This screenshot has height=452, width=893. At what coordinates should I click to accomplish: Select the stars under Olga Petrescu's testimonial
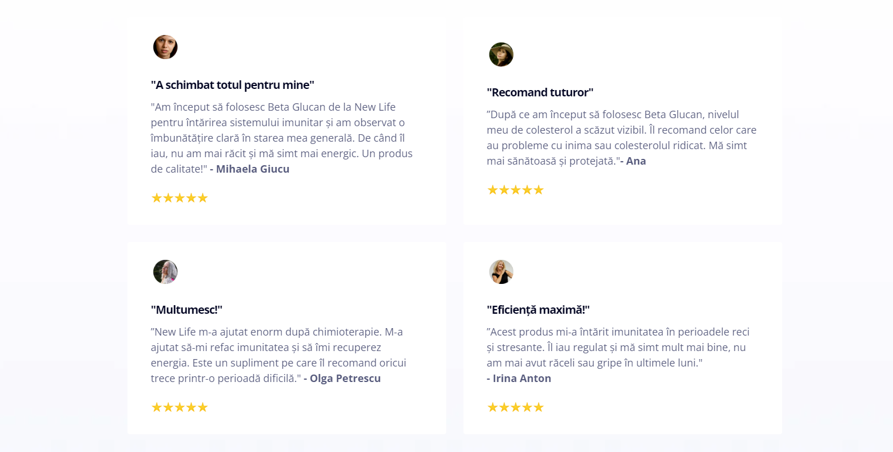click(179, 407)
